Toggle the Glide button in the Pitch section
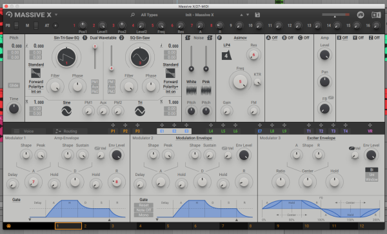This screenshot has width=387, height=234. pos(14,85)
